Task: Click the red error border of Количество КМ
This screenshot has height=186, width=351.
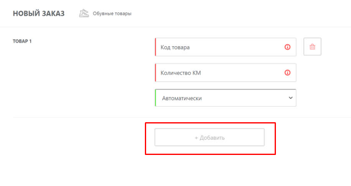Action: tap(155, 73)
